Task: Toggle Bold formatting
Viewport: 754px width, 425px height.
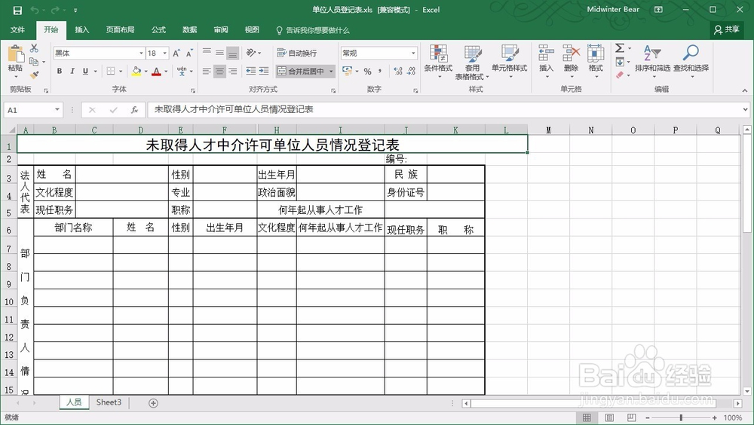Action: coord(59,71)
